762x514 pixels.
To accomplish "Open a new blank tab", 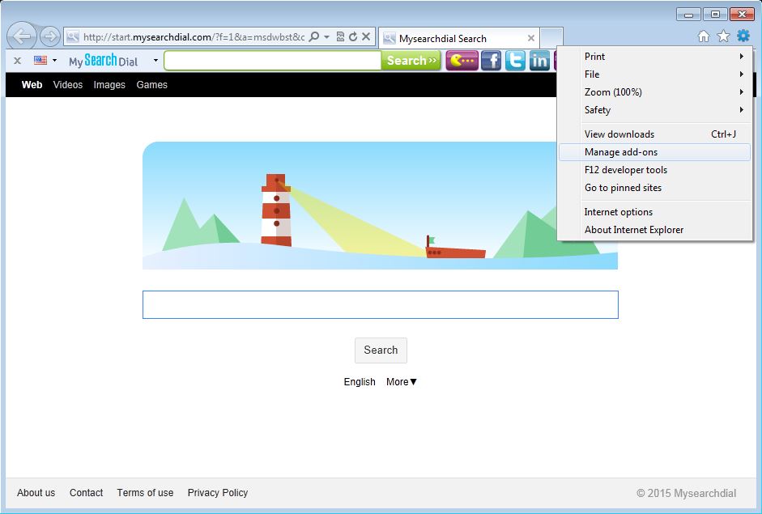I will pos(551,37).
